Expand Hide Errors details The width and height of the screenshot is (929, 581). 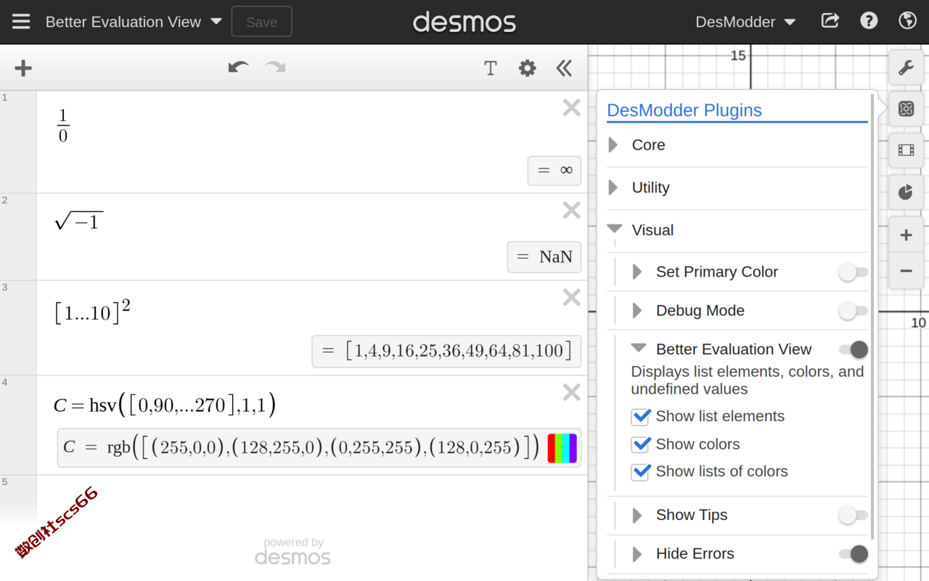point(637,554)
